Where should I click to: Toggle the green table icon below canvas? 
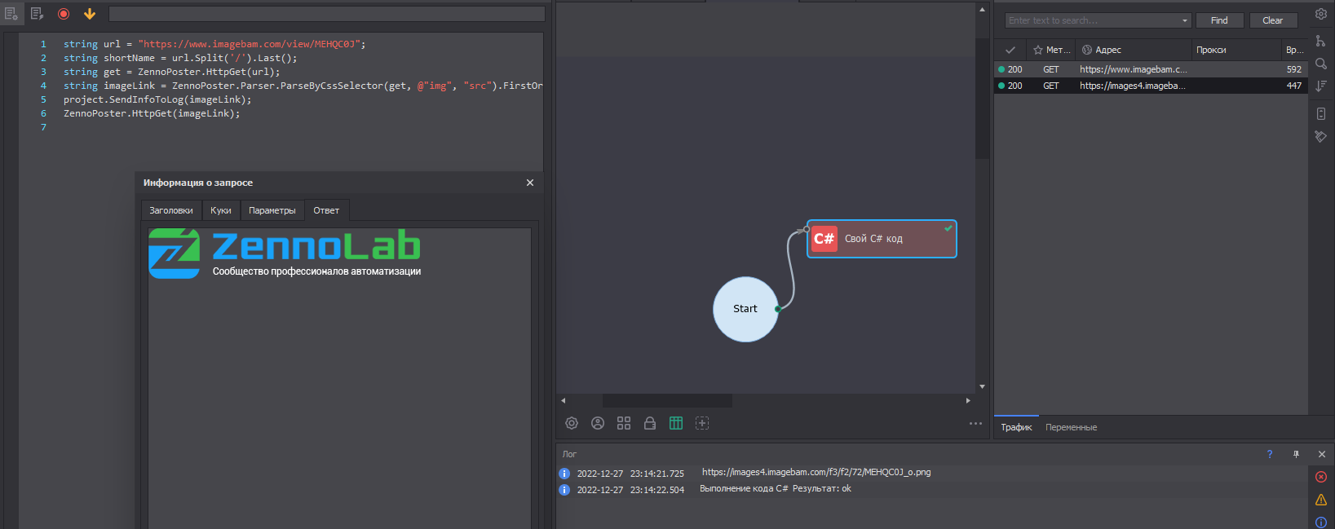(676, 423)
